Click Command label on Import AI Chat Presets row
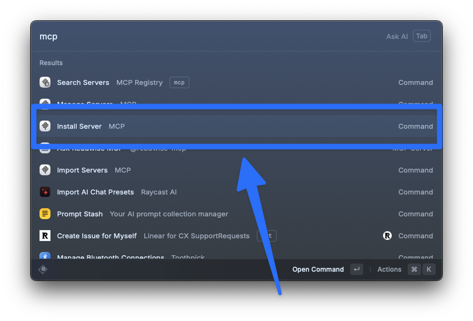Viewport: 473px width, 321px height. 415,192
